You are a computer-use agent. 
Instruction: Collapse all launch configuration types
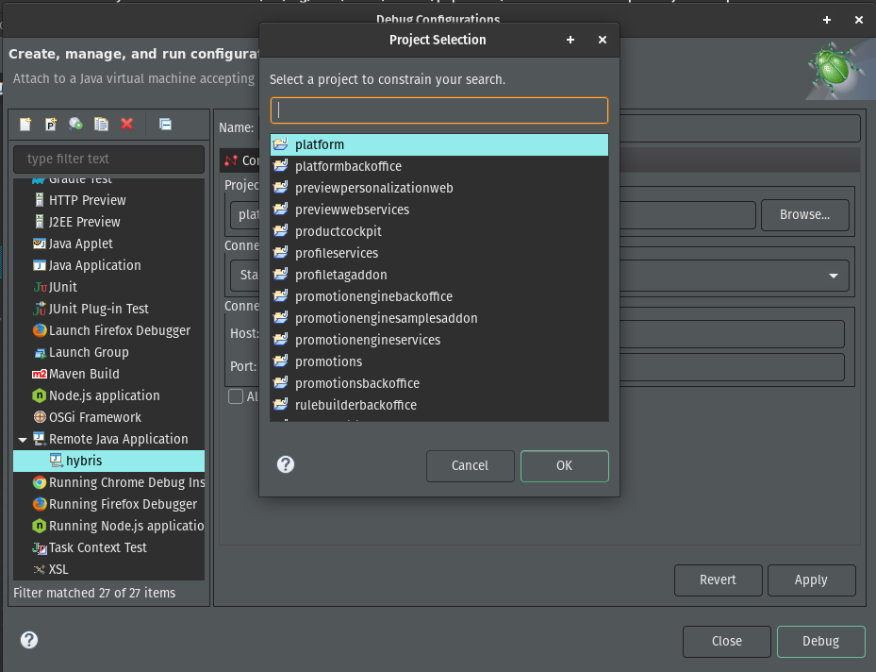tap(165, 124)
